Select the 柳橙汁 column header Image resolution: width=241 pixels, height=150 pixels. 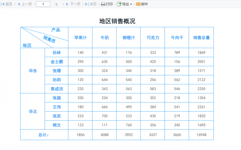(x=129, y=37)
